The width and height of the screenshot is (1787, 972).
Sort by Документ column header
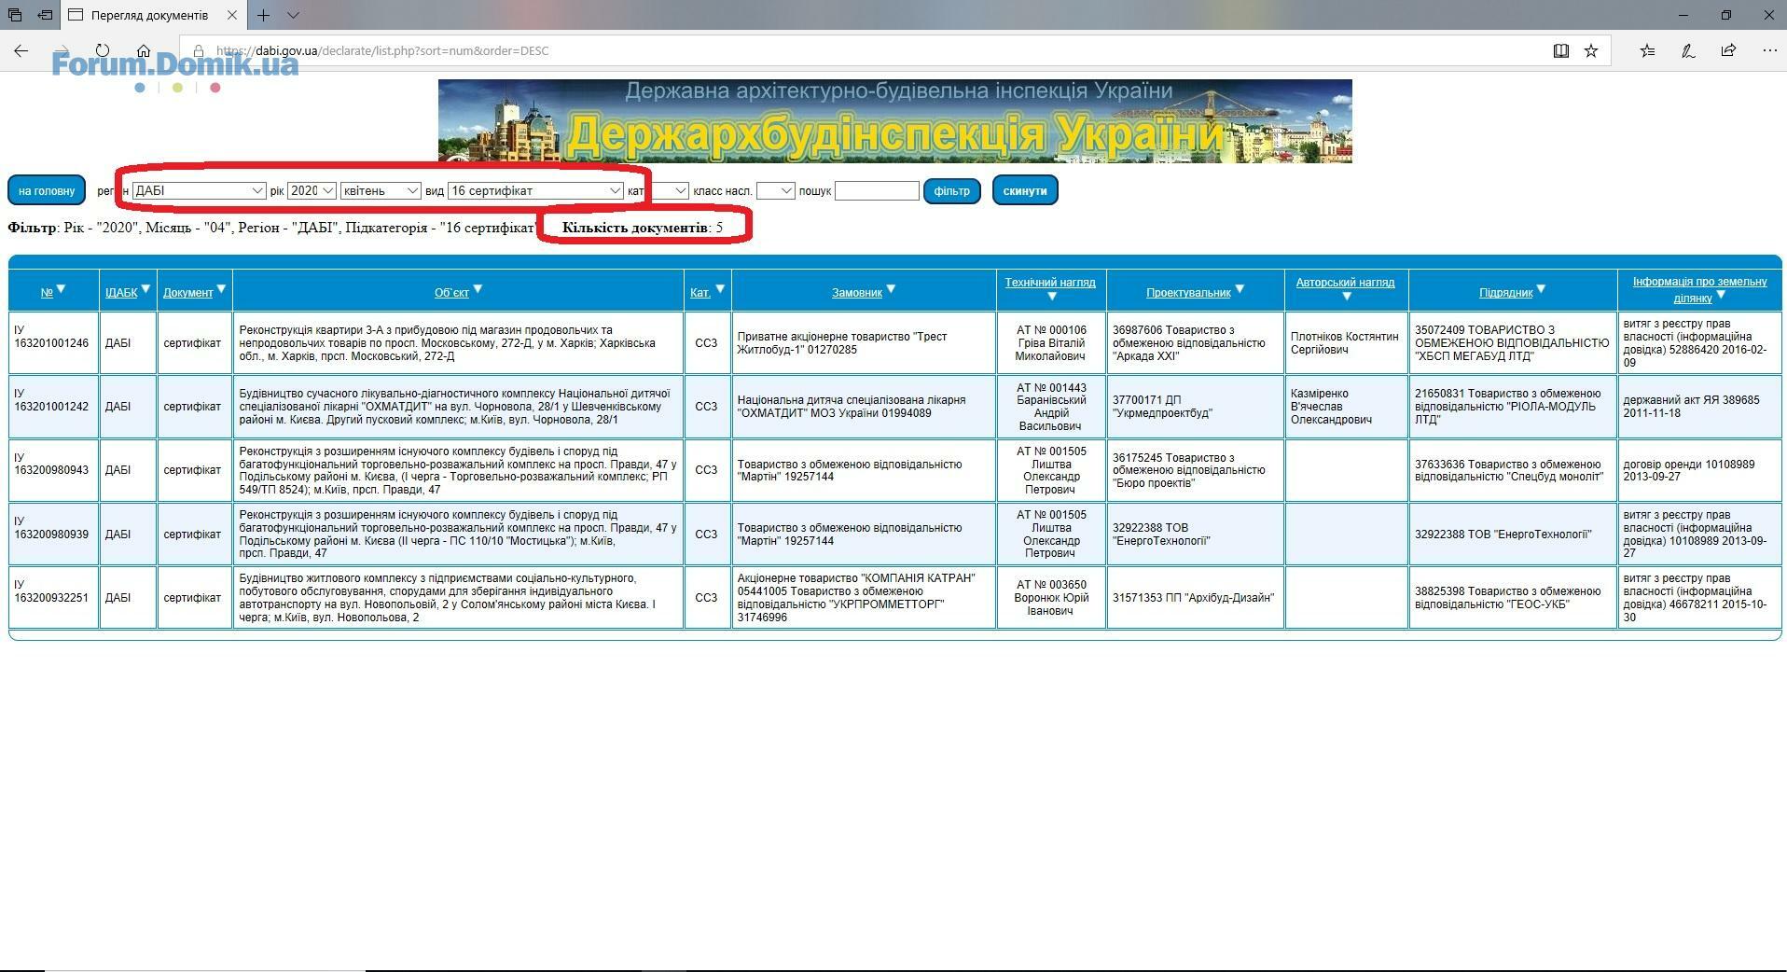click(188, 292)
